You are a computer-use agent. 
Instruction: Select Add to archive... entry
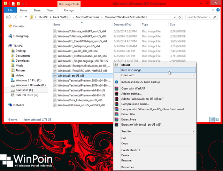pyautogui.click(x=155, y=94)
